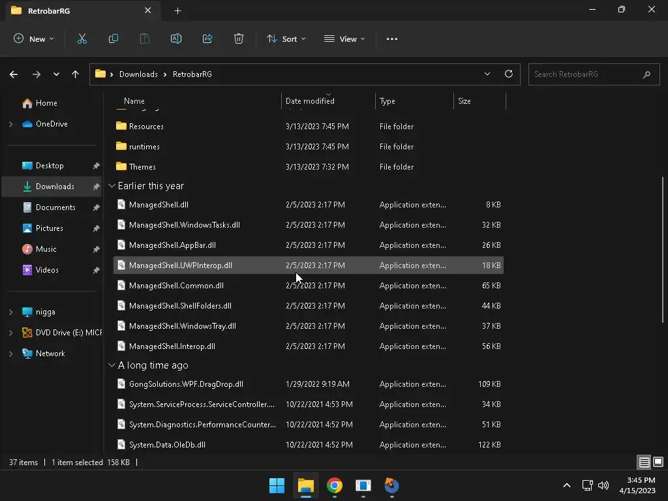Expand OneDrive in navigation pane
The height and width of the screenshot is (501, 668).
[x=10, y=124]
